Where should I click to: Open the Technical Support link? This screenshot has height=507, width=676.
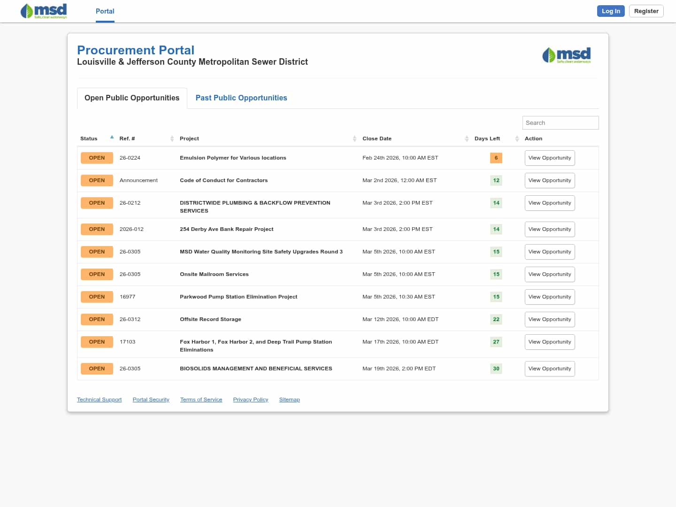tap(99, 399)
